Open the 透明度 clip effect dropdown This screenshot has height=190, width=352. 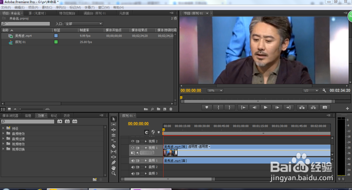[x=209, y=147]
